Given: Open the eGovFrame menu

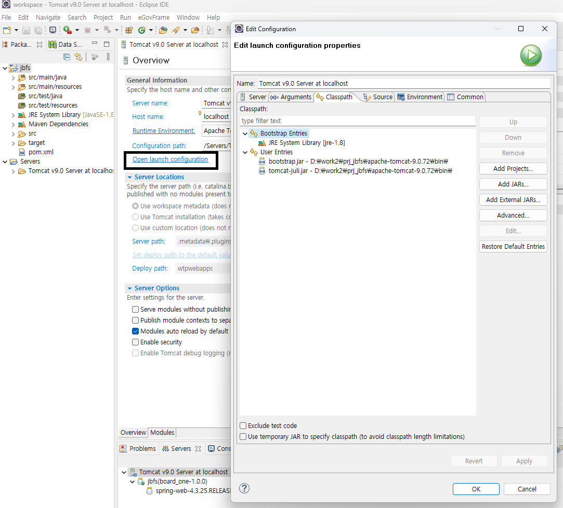Looking at the screenshot, I should [154, 17].
